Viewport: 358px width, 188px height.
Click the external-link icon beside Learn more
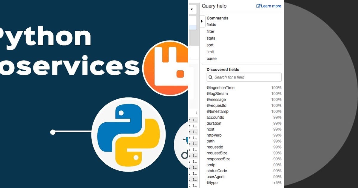click(258, 6)
